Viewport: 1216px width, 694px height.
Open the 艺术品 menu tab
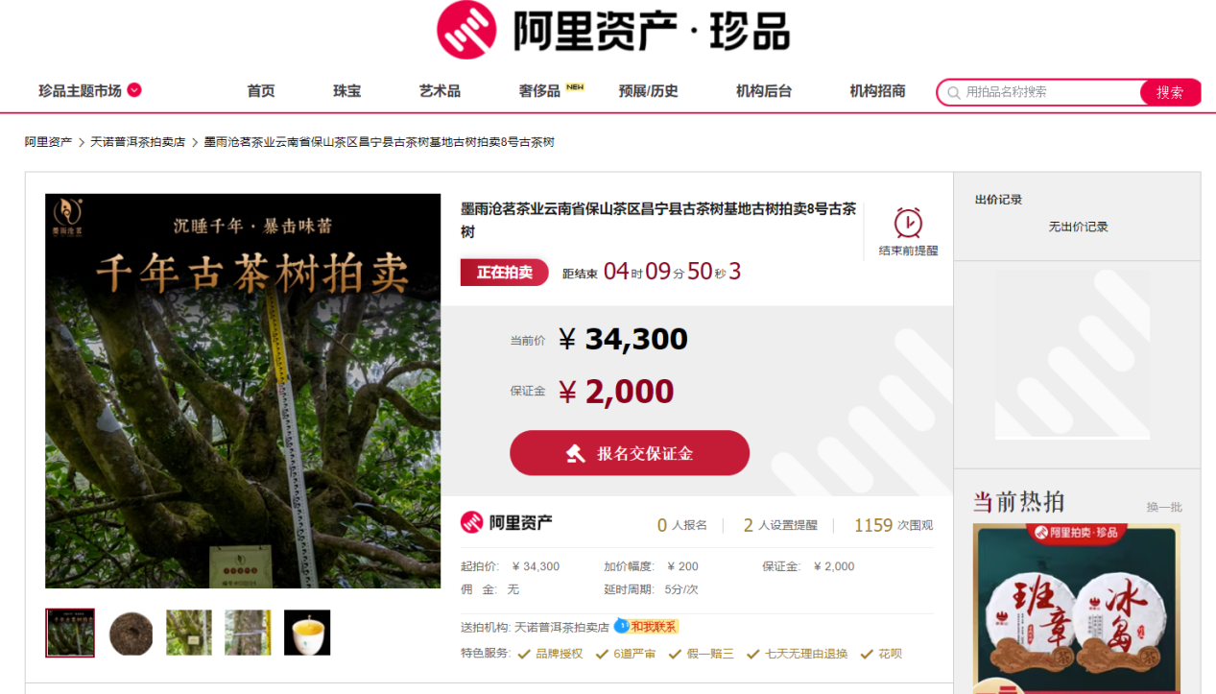[440, 91]
